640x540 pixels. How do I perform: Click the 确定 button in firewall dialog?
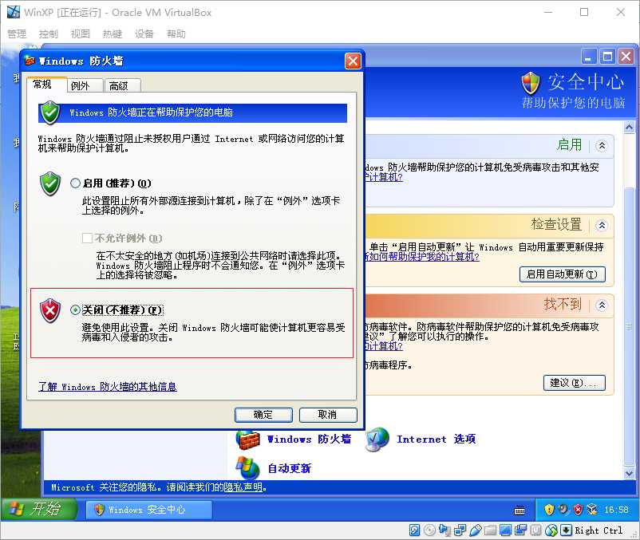pyautogui.click(x=263, y=415)
